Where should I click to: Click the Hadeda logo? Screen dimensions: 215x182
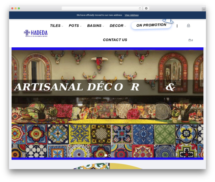point(36,33)
